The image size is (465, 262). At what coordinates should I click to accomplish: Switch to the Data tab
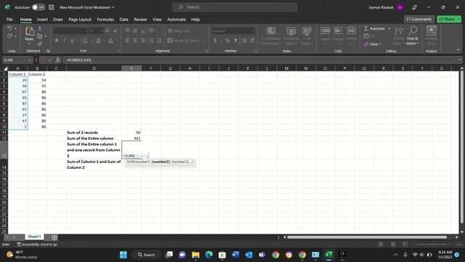124,20
